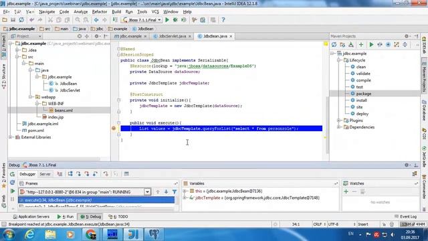Click the Maven add project plus icon

(x=361, y=45)
